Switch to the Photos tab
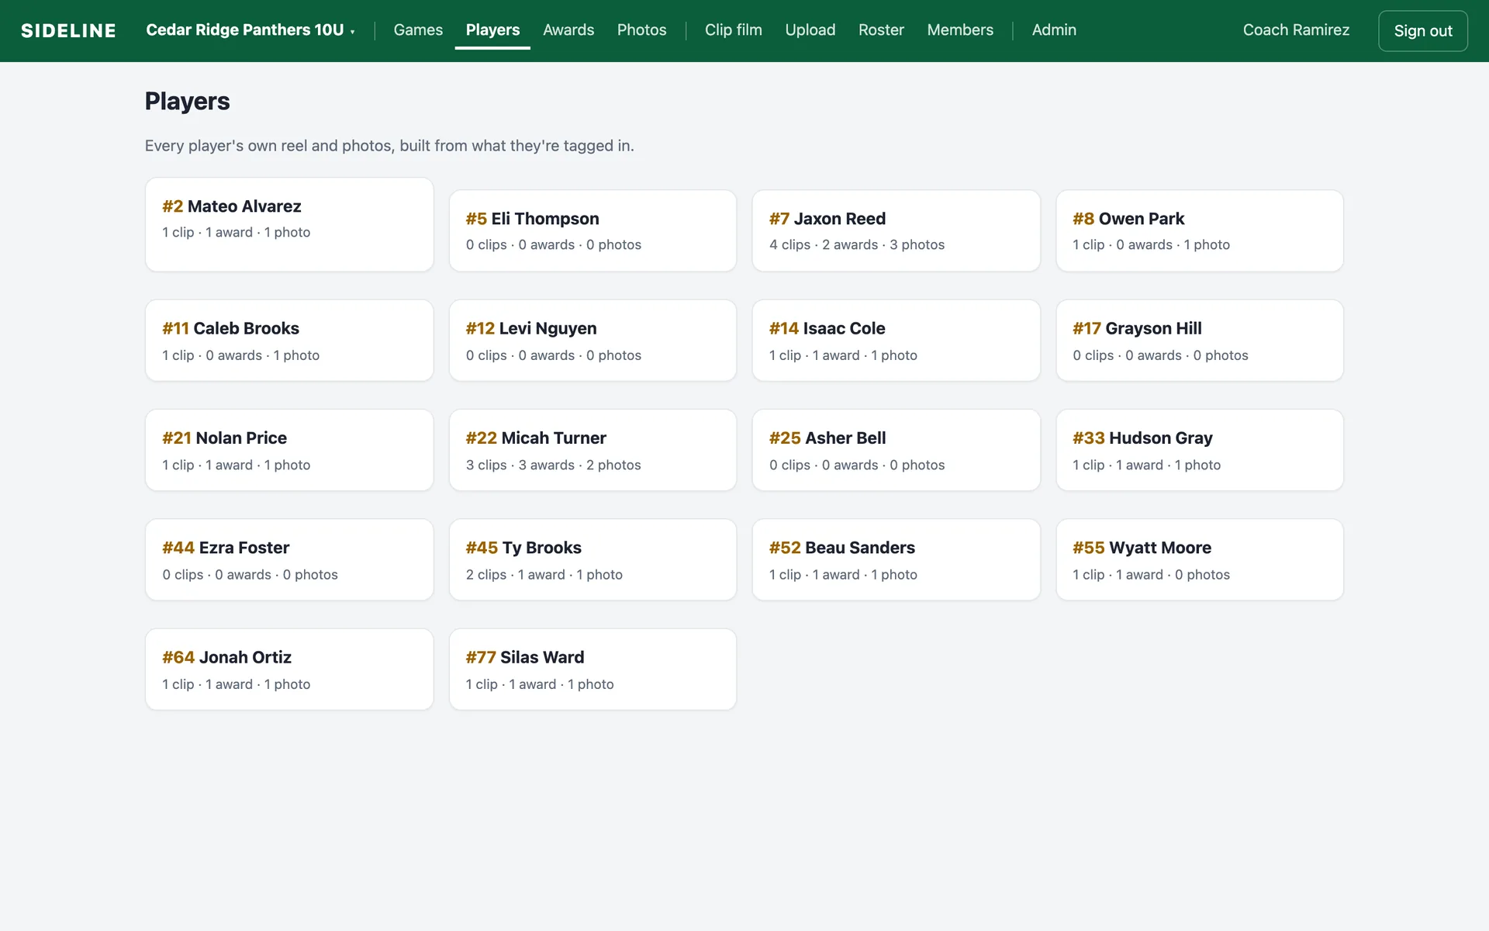Viewport: 1489px width, 931px height. 641,30
